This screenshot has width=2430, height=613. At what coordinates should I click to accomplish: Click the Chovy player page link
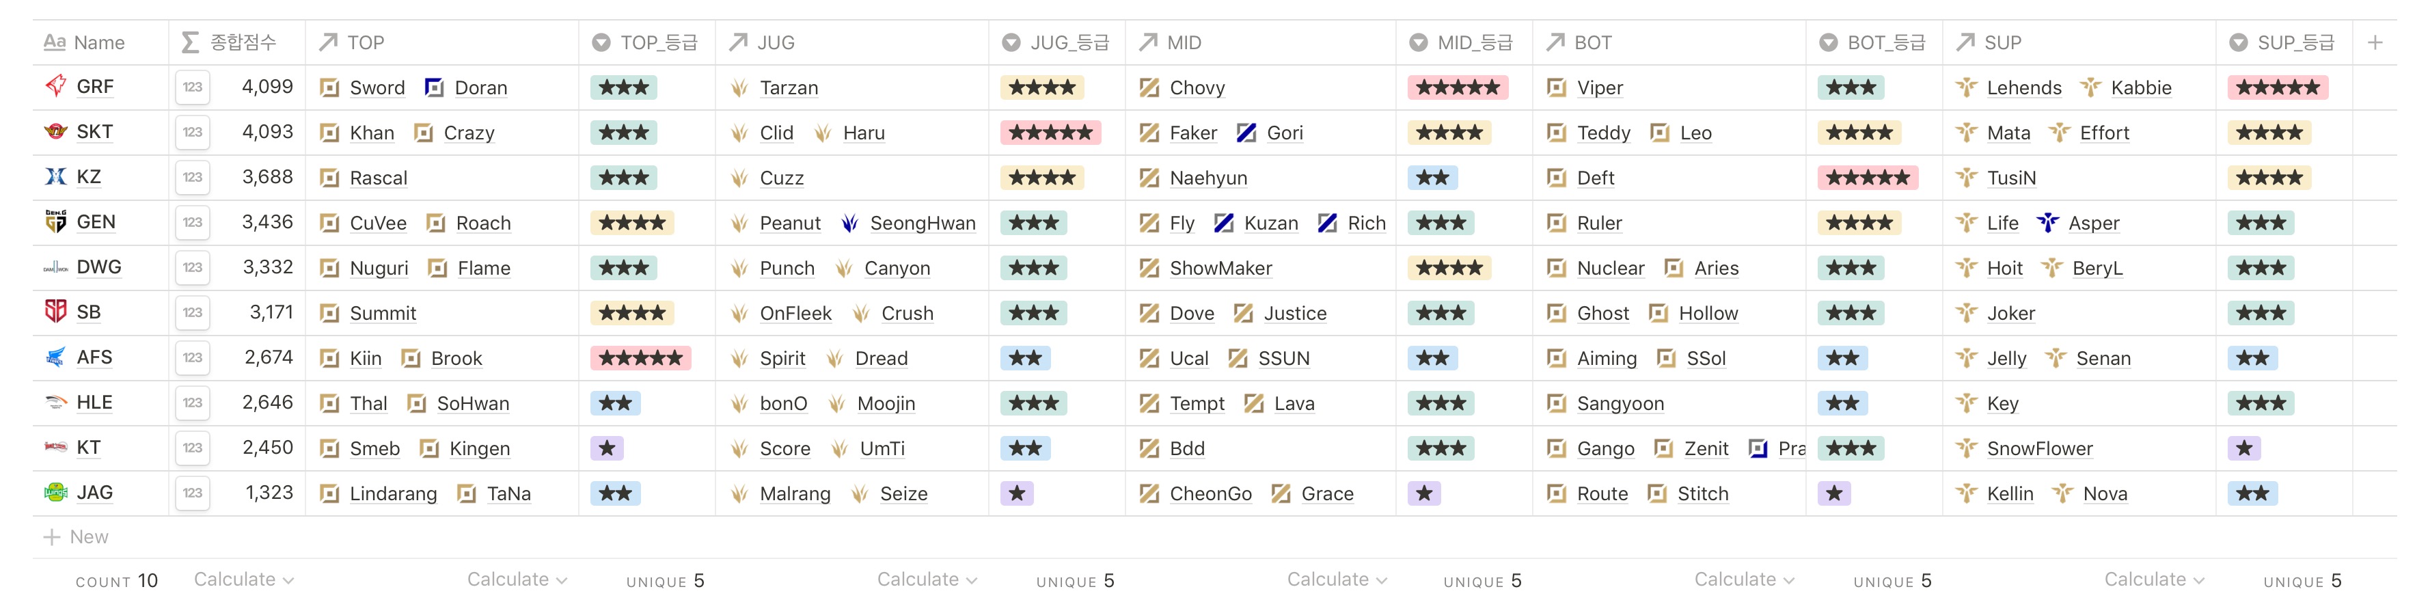pos(1196,87)
